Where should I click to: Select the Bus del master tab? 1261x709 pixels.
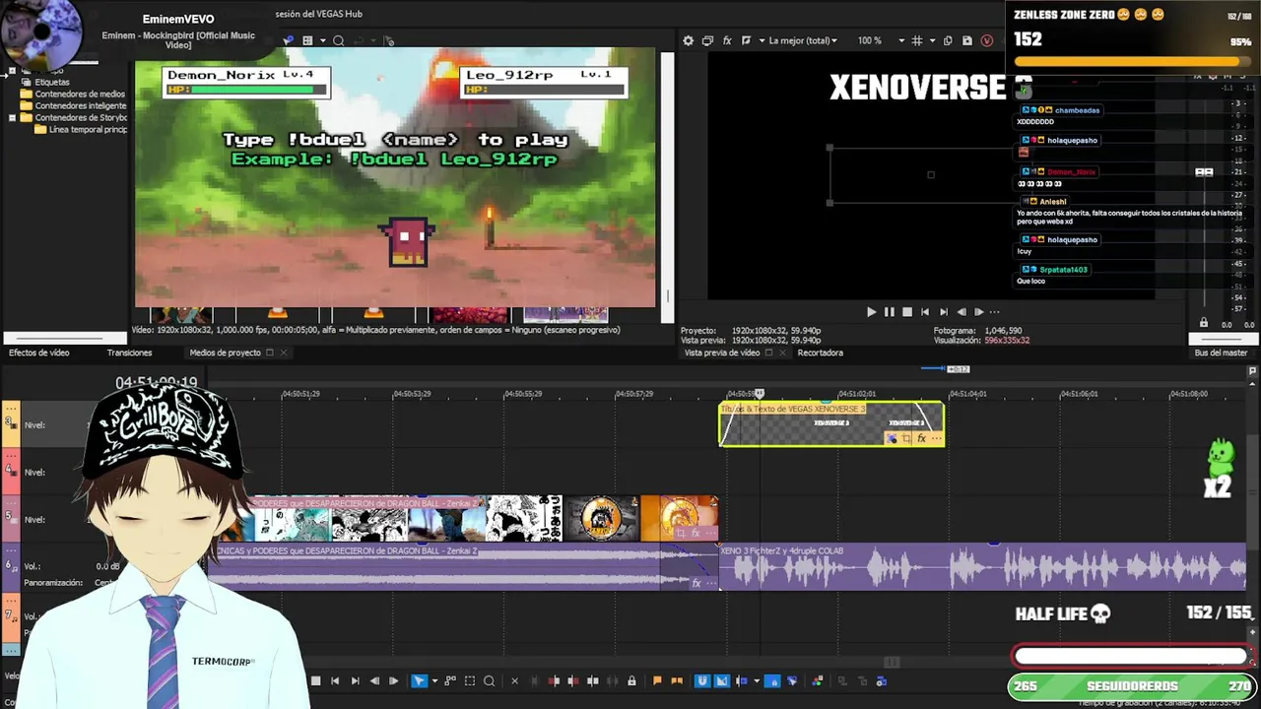tap(1221, 353)
